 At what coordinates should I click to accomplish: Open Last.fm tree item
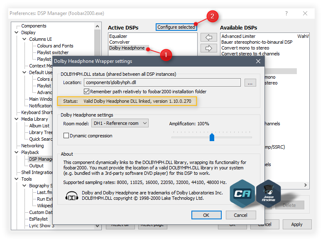pyautogui.click(x=44, y=192)
